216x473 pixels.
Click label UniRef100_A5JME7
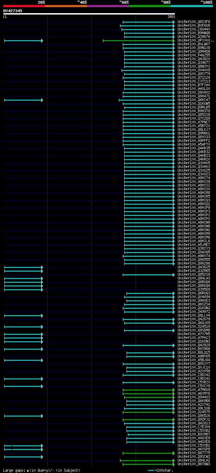coord(194,245)
